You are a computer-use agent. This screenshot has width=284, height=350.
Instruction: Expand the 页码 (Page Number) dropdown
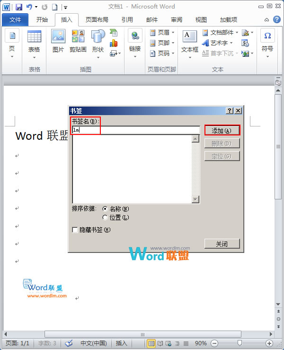(x=162, y=54)
